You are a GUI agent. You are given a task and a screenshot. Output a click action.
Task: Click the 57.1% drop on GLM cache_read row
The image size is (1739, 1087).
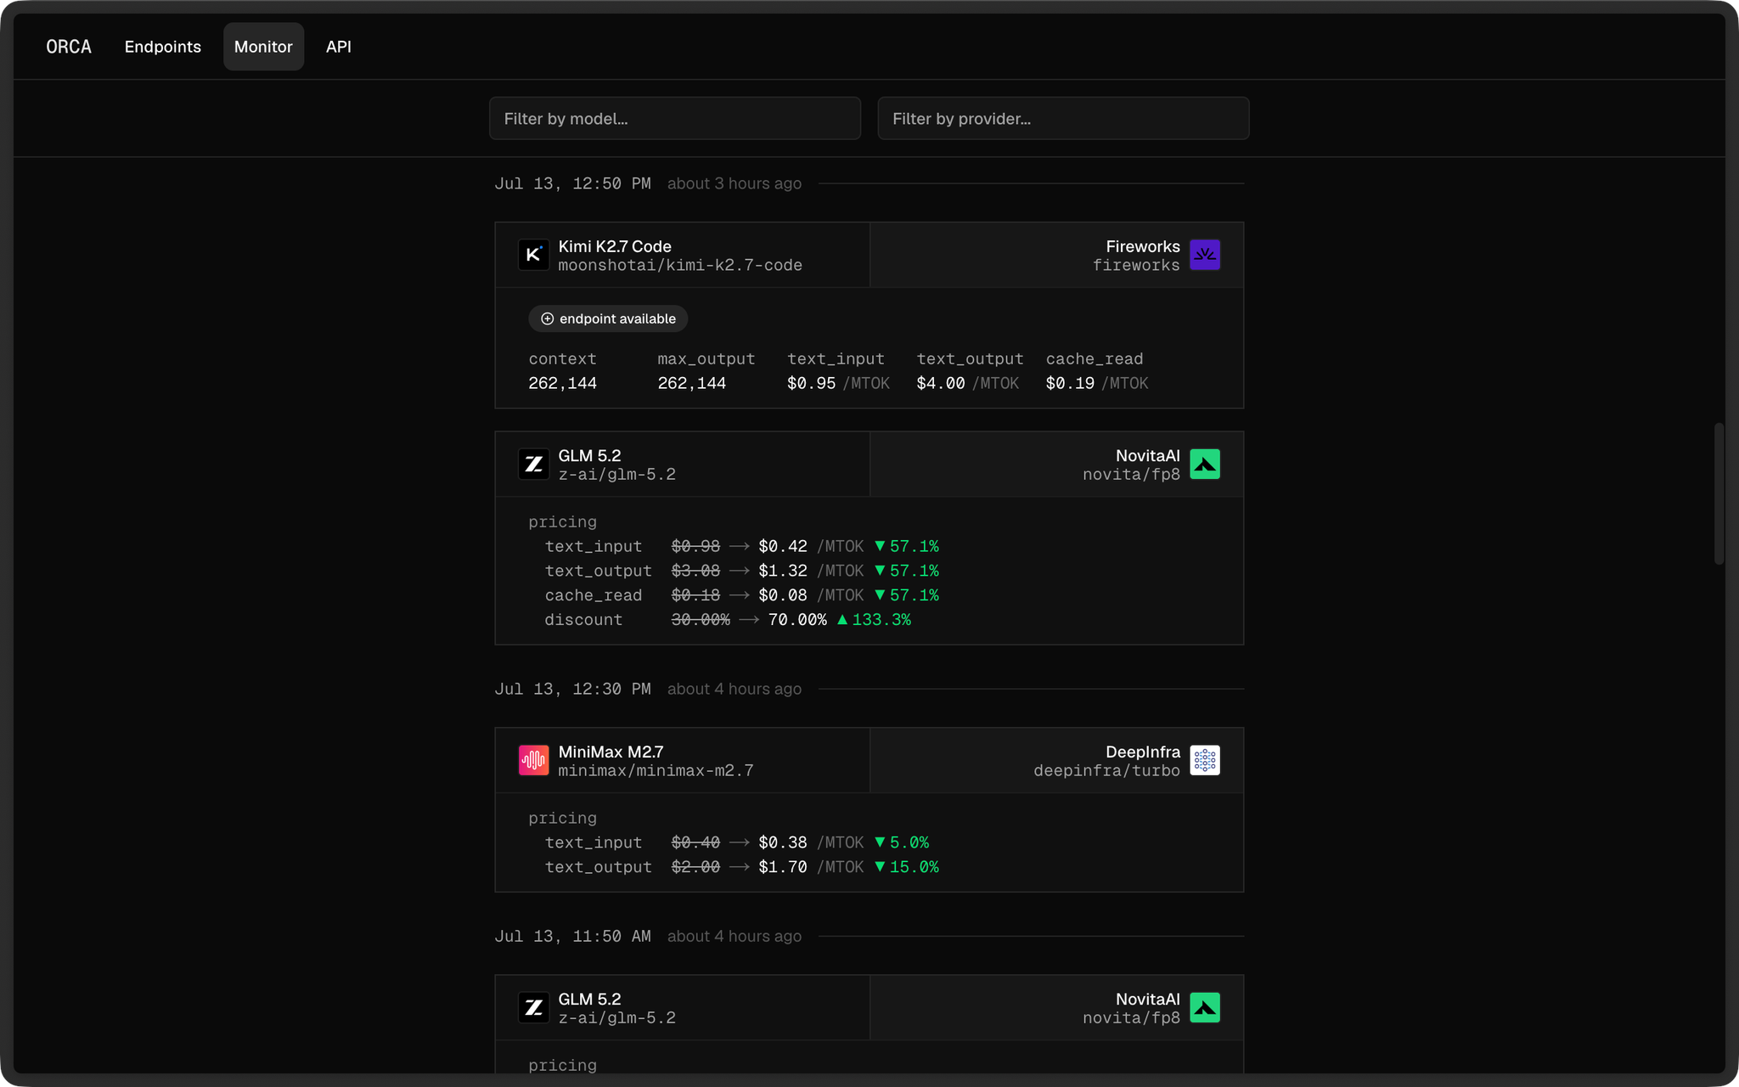click(907, 596)
